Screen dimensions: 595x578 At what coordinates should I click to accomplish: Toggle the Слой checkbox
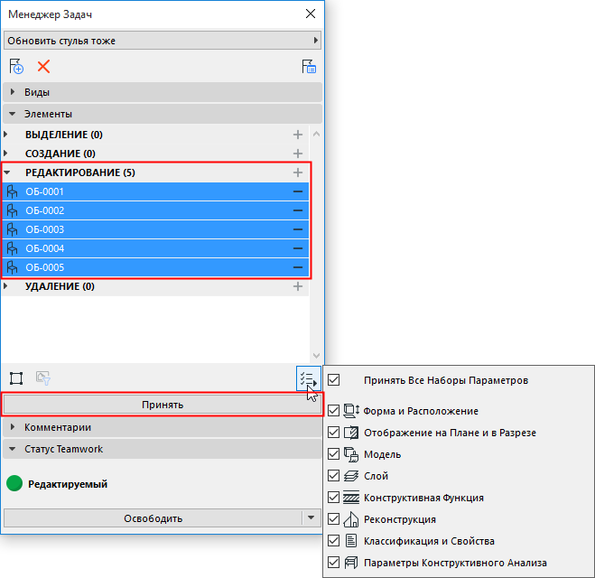pos(333,476)
